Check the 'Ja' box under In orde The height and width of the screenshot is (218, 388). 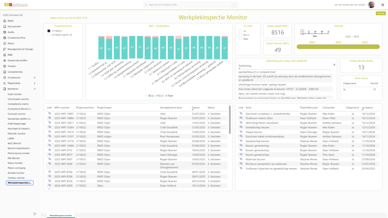click(x=240, y=31)
